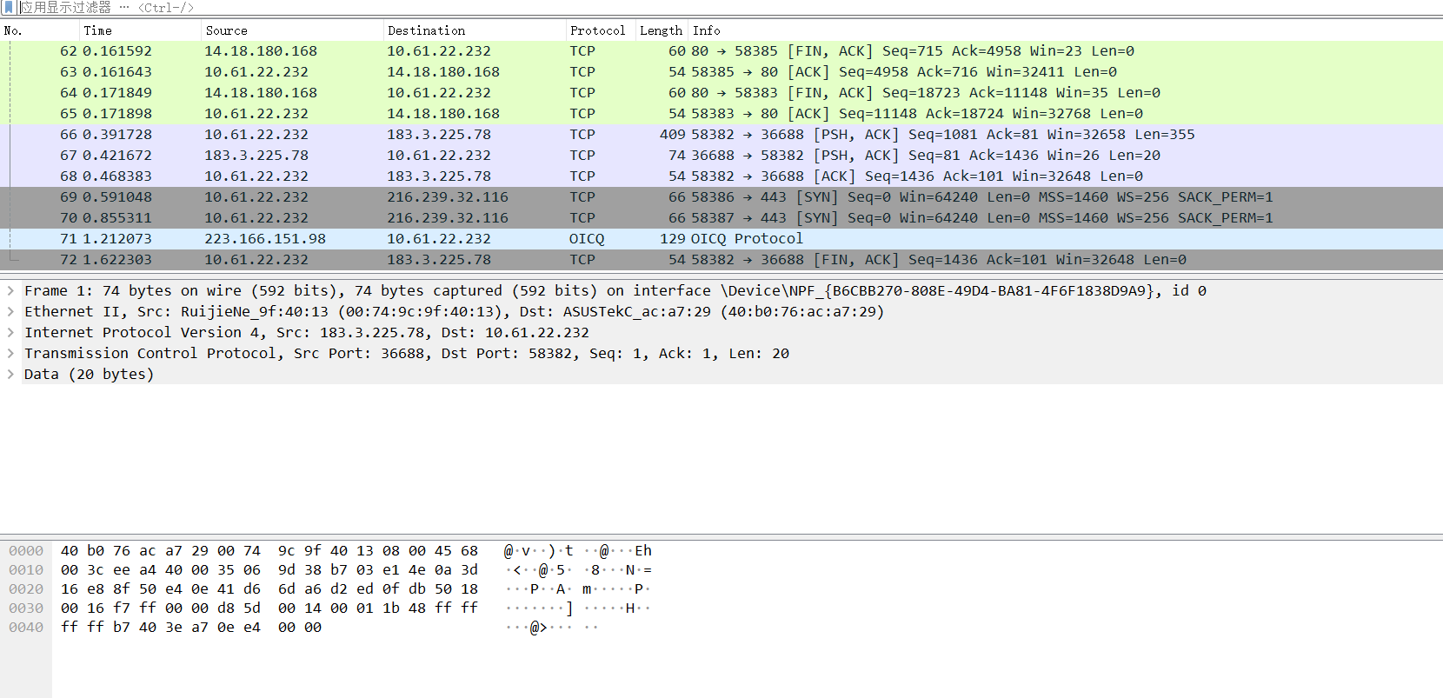This screenshot has height=698, width=1443.
Task: Select packet 72 at time 1.622303
Action: 721,260
